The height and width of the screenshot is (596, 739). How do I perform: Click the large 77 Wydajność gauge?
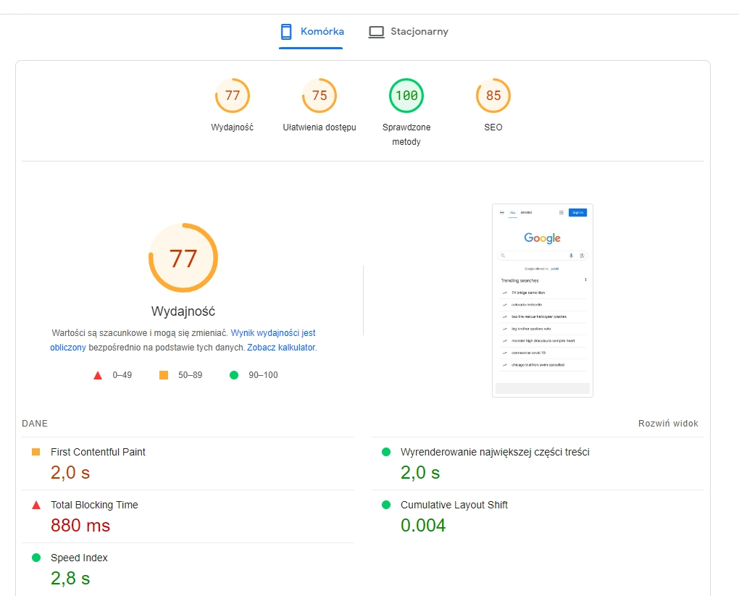(x=183, y=258)
